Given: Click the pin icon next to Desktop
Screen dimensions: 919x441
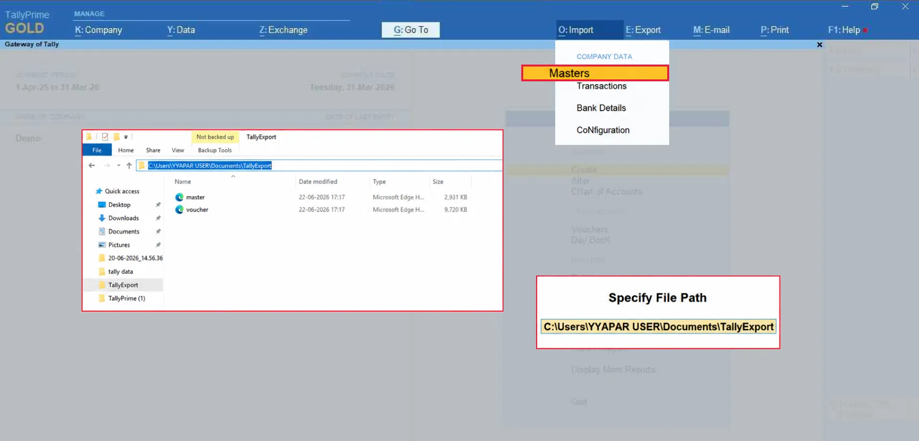Looking at the screenshot, I should 158,205.
